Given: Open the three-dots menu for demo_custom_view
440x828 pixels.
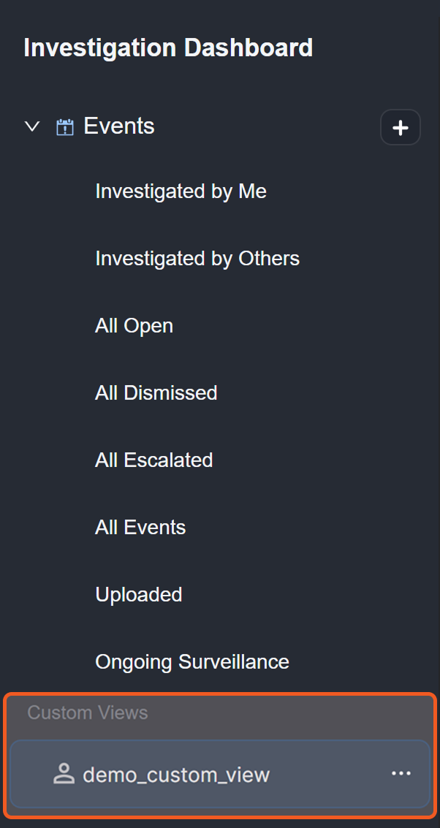Looking at the screenshot, I should 401,773.
